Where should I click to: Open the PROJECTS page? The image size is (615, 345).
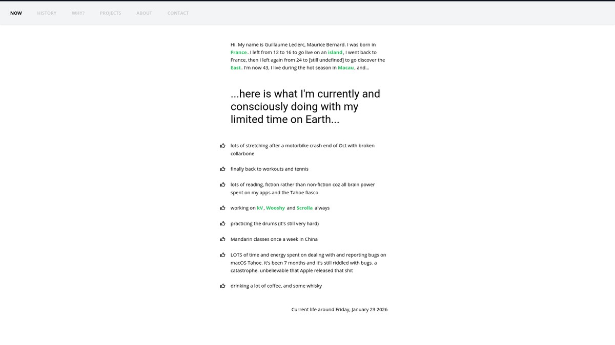(110, 13)
